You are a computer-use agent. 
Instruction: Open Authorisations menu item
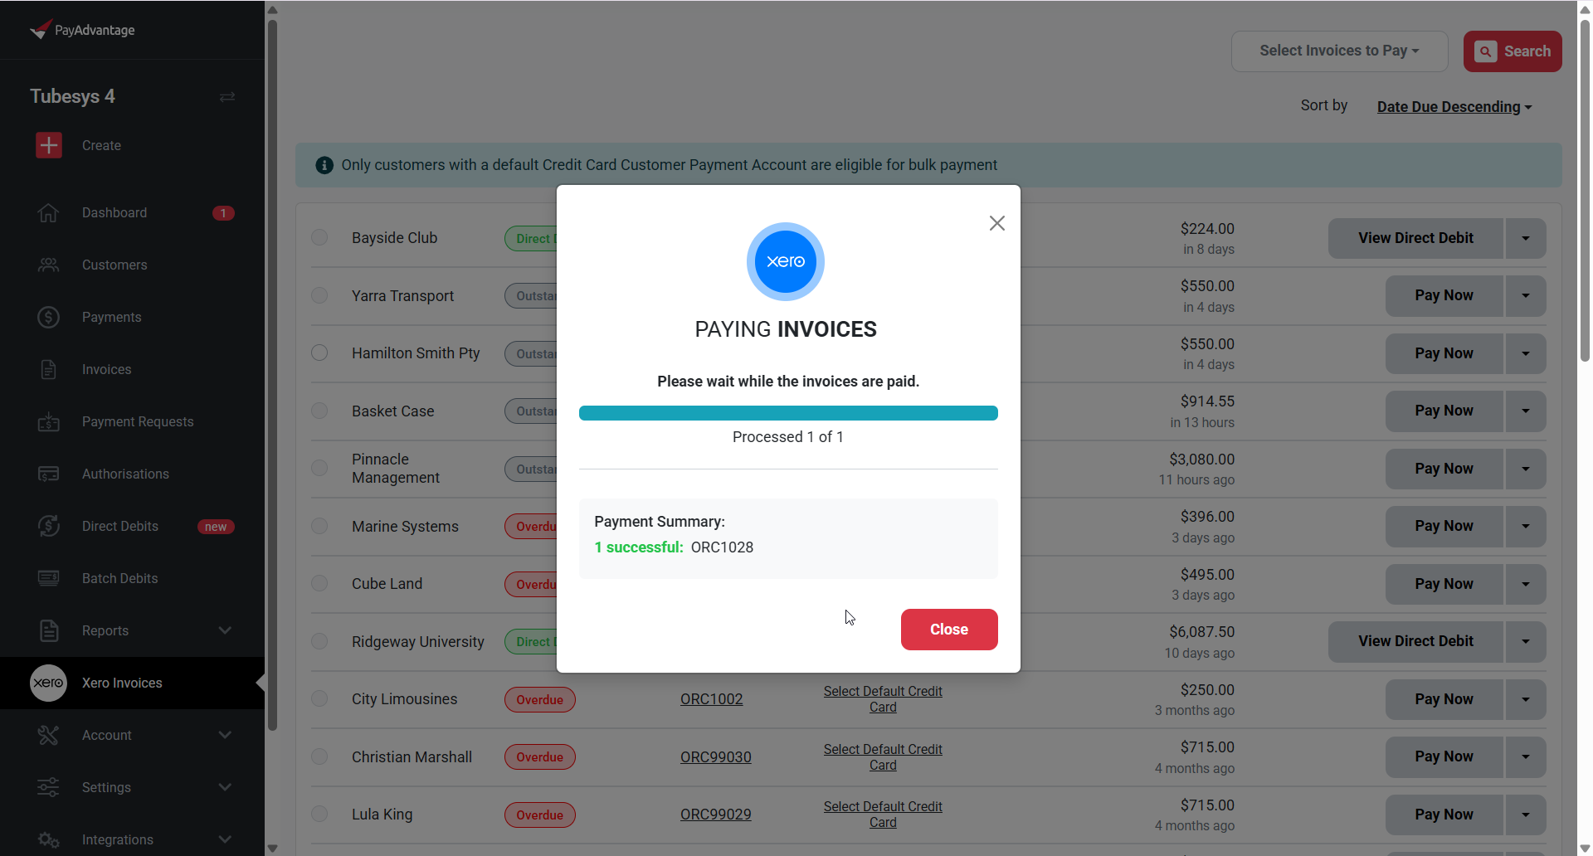[133, 474]
